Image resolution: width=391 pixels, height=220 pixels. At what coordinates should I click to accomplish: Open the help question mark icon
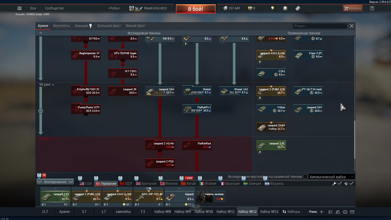(x=372, y=8)
